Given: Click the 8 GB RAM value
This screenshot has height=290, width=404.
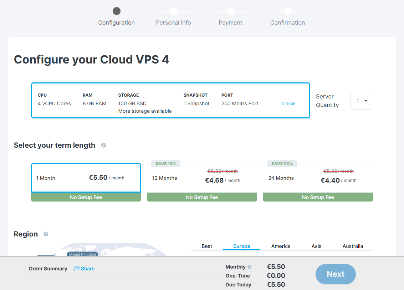Looking at the screenshot, I should pos(94,103).
